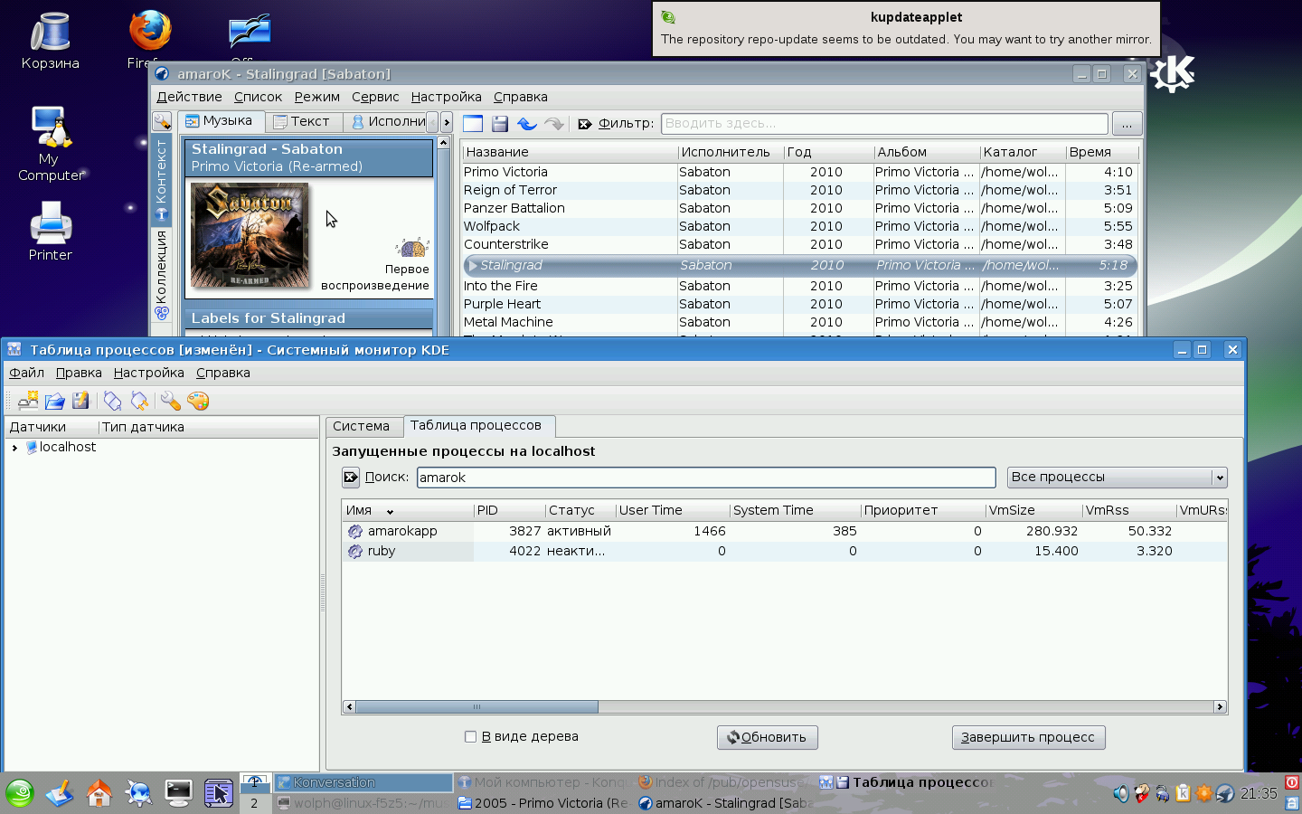Open amaroK Playlist (Список) menu
This screenshot has width=1302, height=814.
coord(258,97)
